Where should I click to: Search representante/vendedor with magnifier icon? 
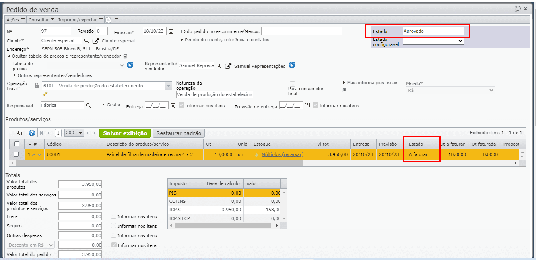[x=218, y=66]
